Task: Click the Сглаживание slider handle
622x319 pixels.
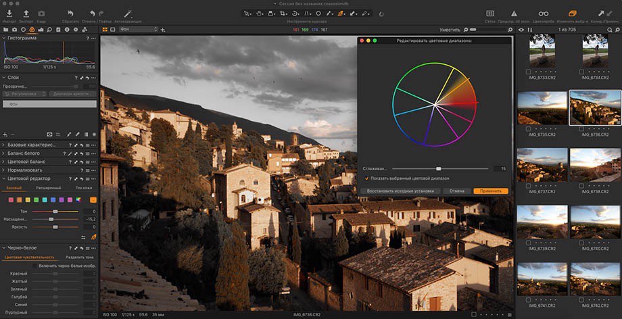Action: coord(438,169)
